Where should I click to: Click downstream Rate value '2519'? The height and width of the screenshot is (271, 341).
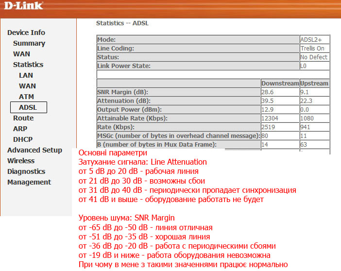(268, 127)
